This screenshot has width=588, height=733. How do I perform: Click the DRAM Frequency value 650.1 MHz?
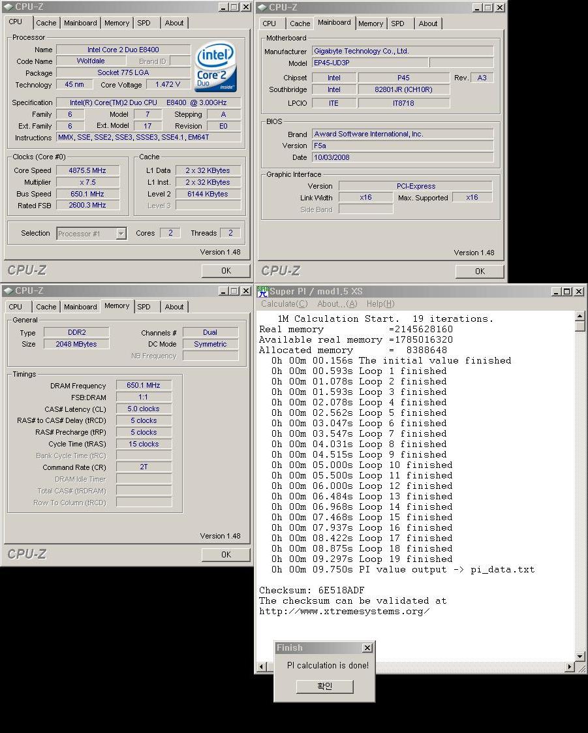pyautogui.click(x=144, y=385)
